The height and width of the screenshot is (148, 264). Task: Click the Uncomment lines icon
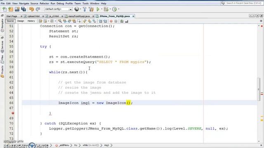127,21
